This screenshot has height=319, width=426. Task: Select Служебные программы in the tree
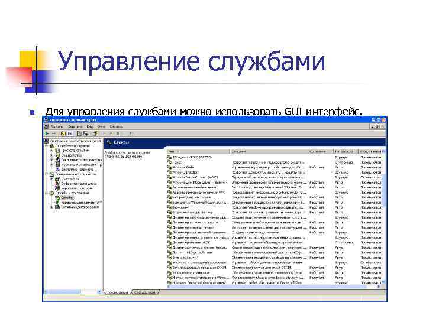point(72,146)
